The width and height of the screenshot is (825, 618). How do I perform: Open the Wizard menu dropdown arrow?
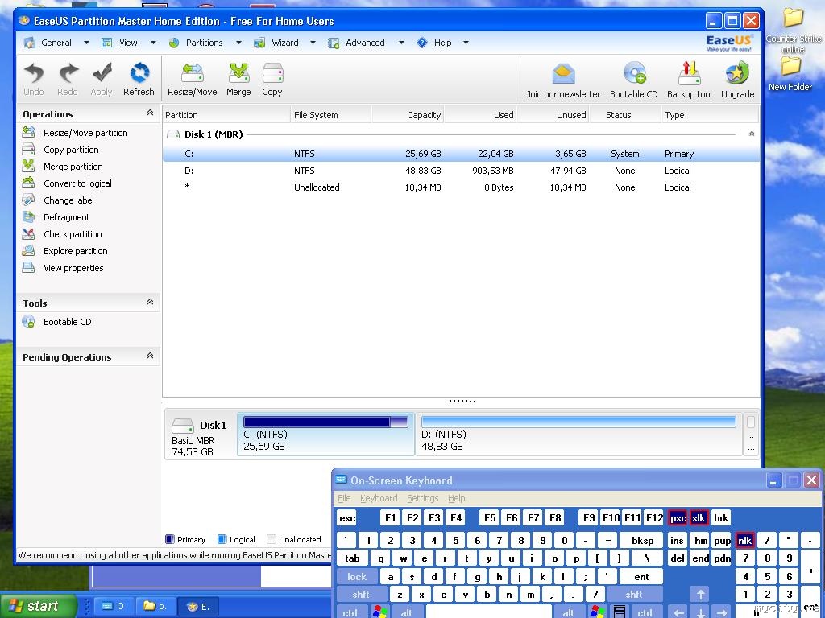click(313, 43)
